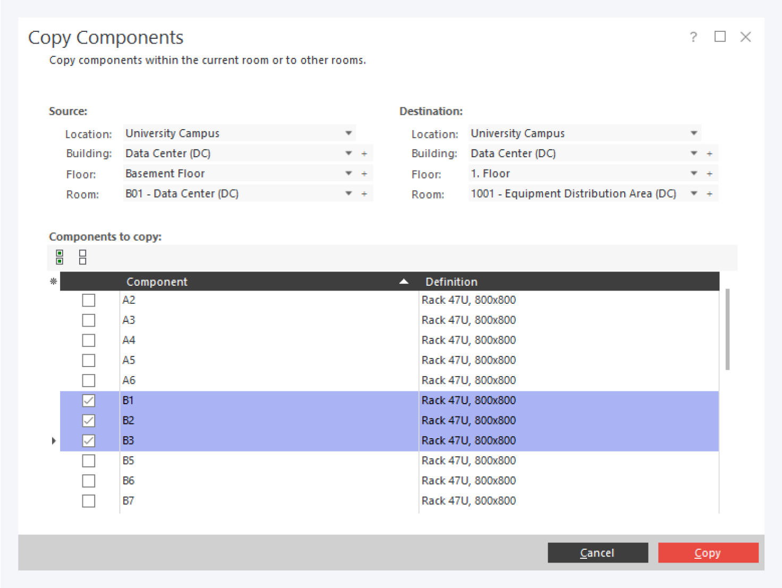Open help with the question mark icon
Viewport: 782px width, 588px height.
[693, 37]
